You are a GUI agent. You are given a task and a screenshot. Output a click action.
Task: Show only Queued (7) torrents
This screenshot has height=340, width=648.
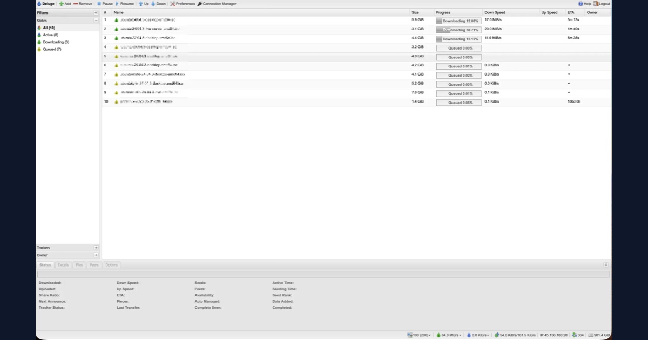click(68, 49)
